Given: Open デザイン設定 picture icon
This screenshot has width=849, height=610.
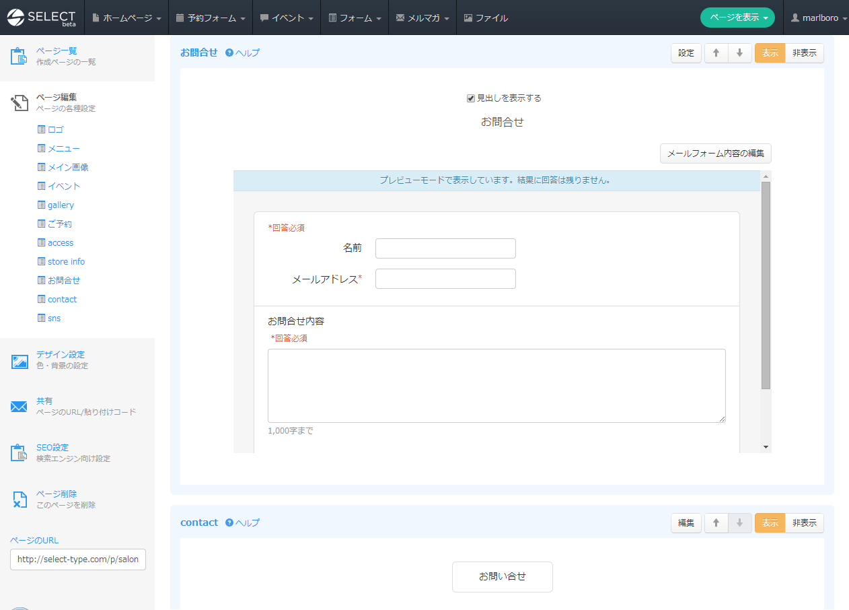Looking at the screenshot, I should click(19, 361).
